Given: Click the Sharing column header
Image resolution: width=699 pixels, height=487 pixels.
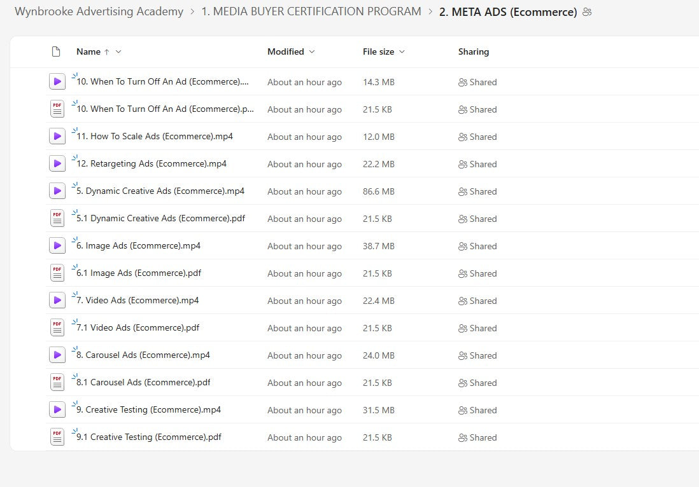Looking at the screenshot, I should tap(474, 51).
